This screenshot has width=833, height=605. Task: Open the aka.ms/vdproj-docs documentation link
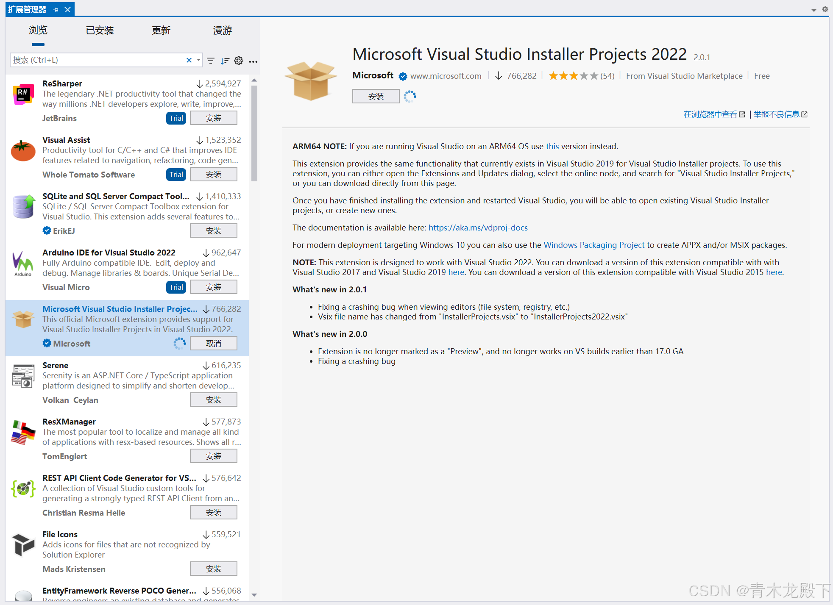(x=478, y=228)
